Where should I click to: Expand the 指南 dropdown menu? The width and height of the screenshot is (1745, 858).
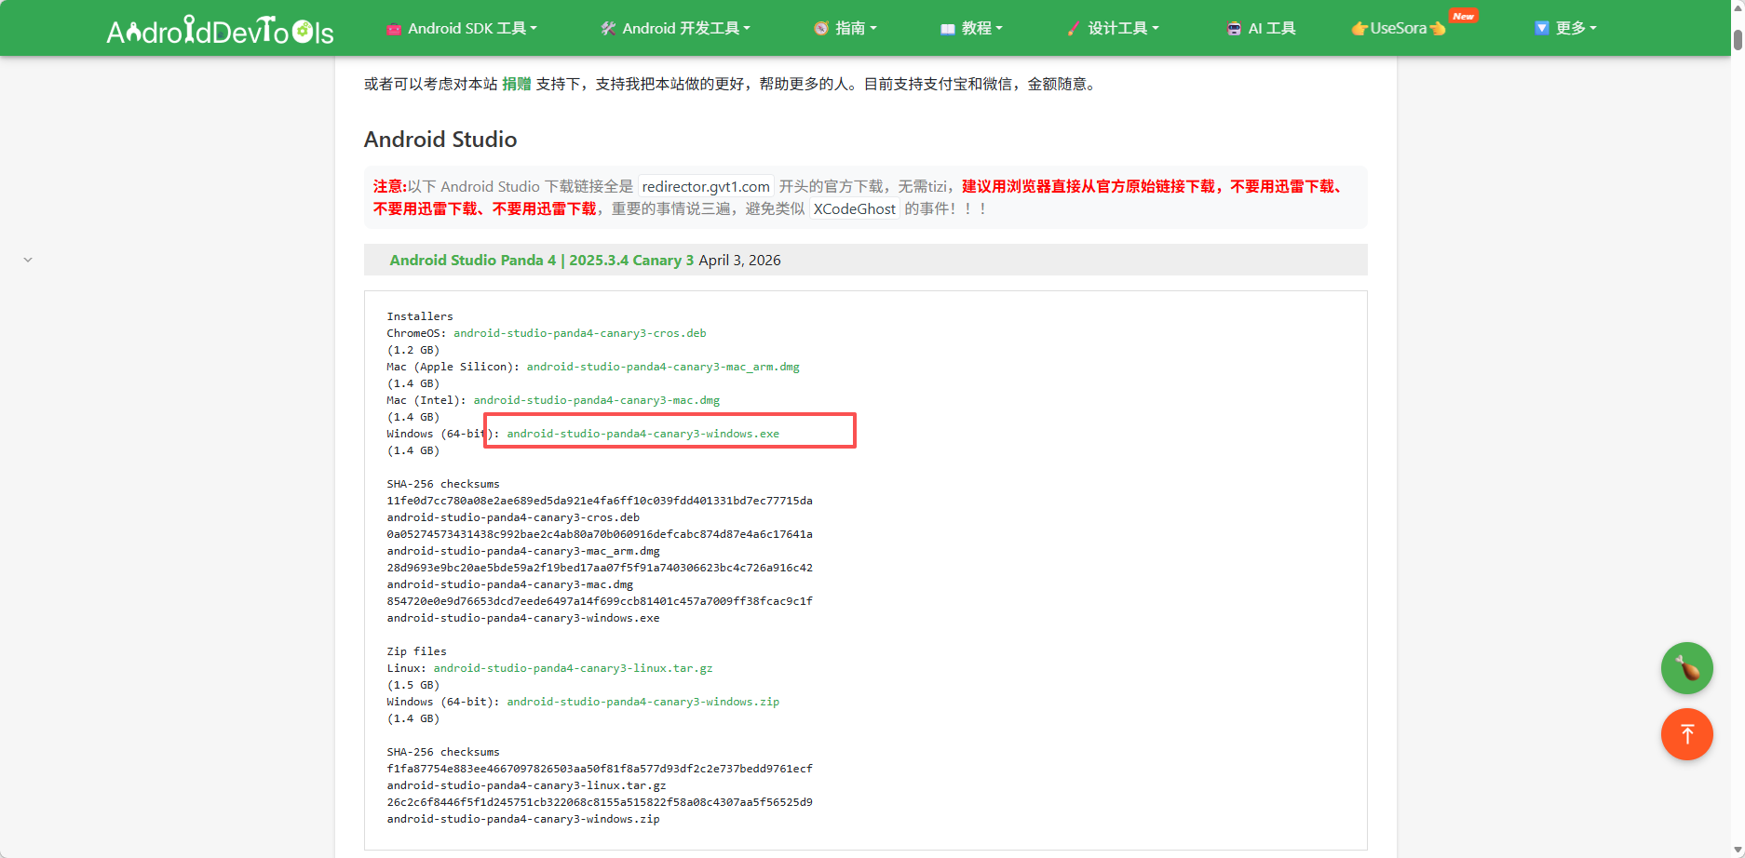tap(845, 29)
